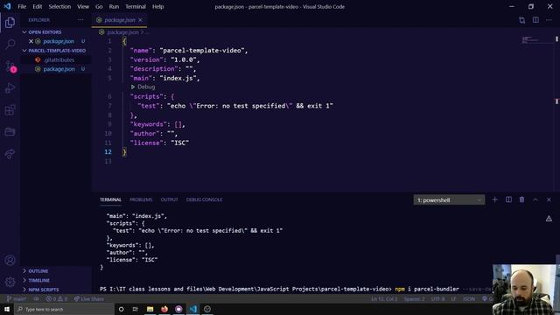Open the Extensions view
Screen dimensions: 560x315
(10, 110)
